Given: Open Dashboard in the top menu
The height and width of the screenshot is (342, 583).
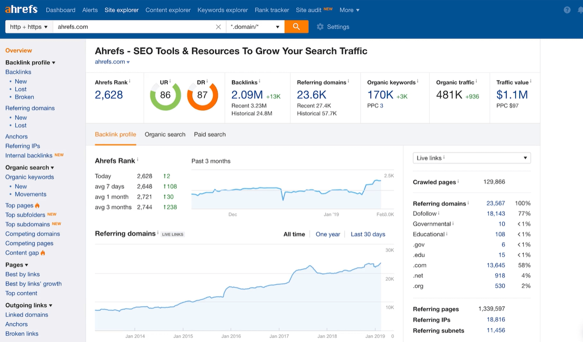Looking at the screenshot, I should [x=61, y=10].
